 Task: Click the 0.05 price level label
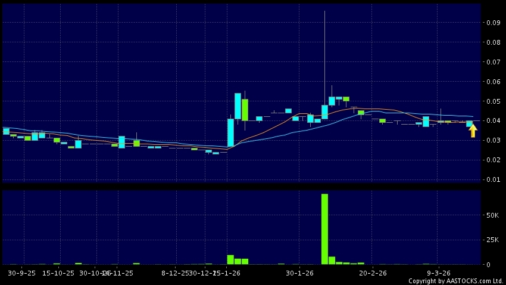492,101
